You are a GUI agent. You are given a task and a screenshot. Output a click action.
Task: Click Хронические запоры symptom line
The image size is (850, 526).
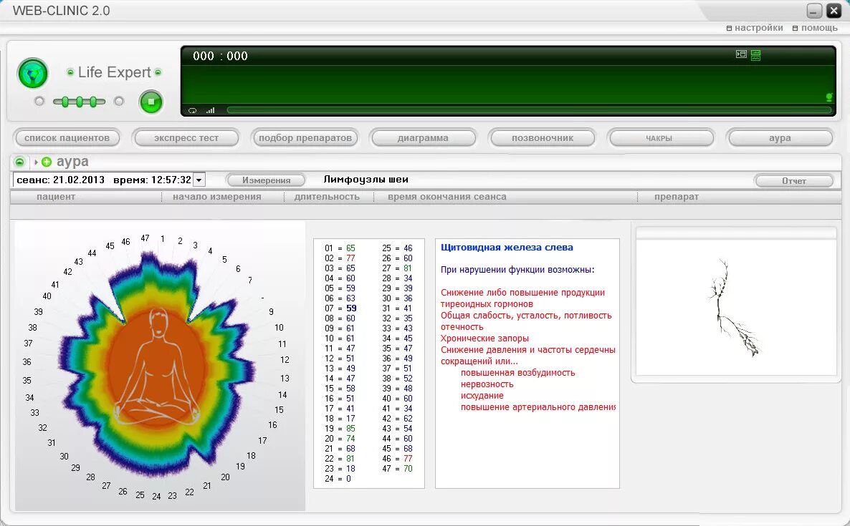click(x=484, y=339)
